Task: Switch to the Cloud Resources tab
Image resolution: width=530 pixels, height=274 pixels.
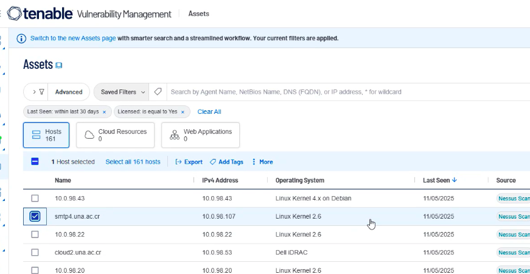Action: tap(116, 135)
